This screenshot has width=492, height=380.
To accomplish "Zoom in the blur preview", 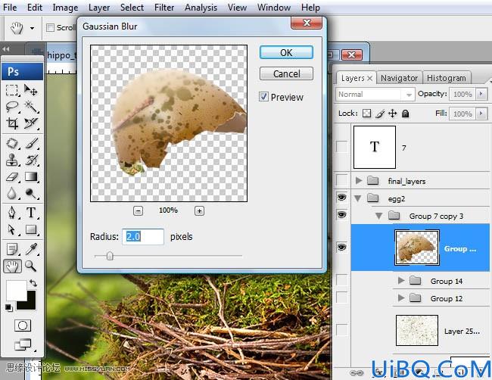I will [199, 210].
